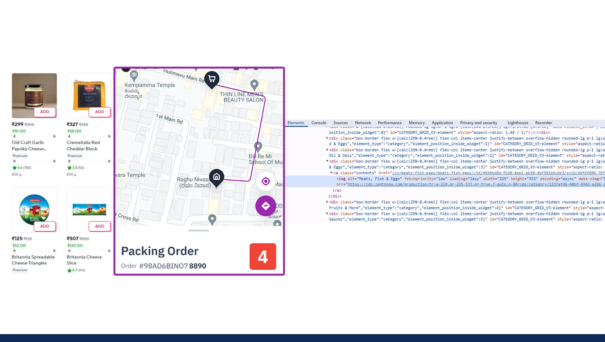Switch to the Console tab in DevTools
This screenshot has width=605, height=342.
[318, 122]
